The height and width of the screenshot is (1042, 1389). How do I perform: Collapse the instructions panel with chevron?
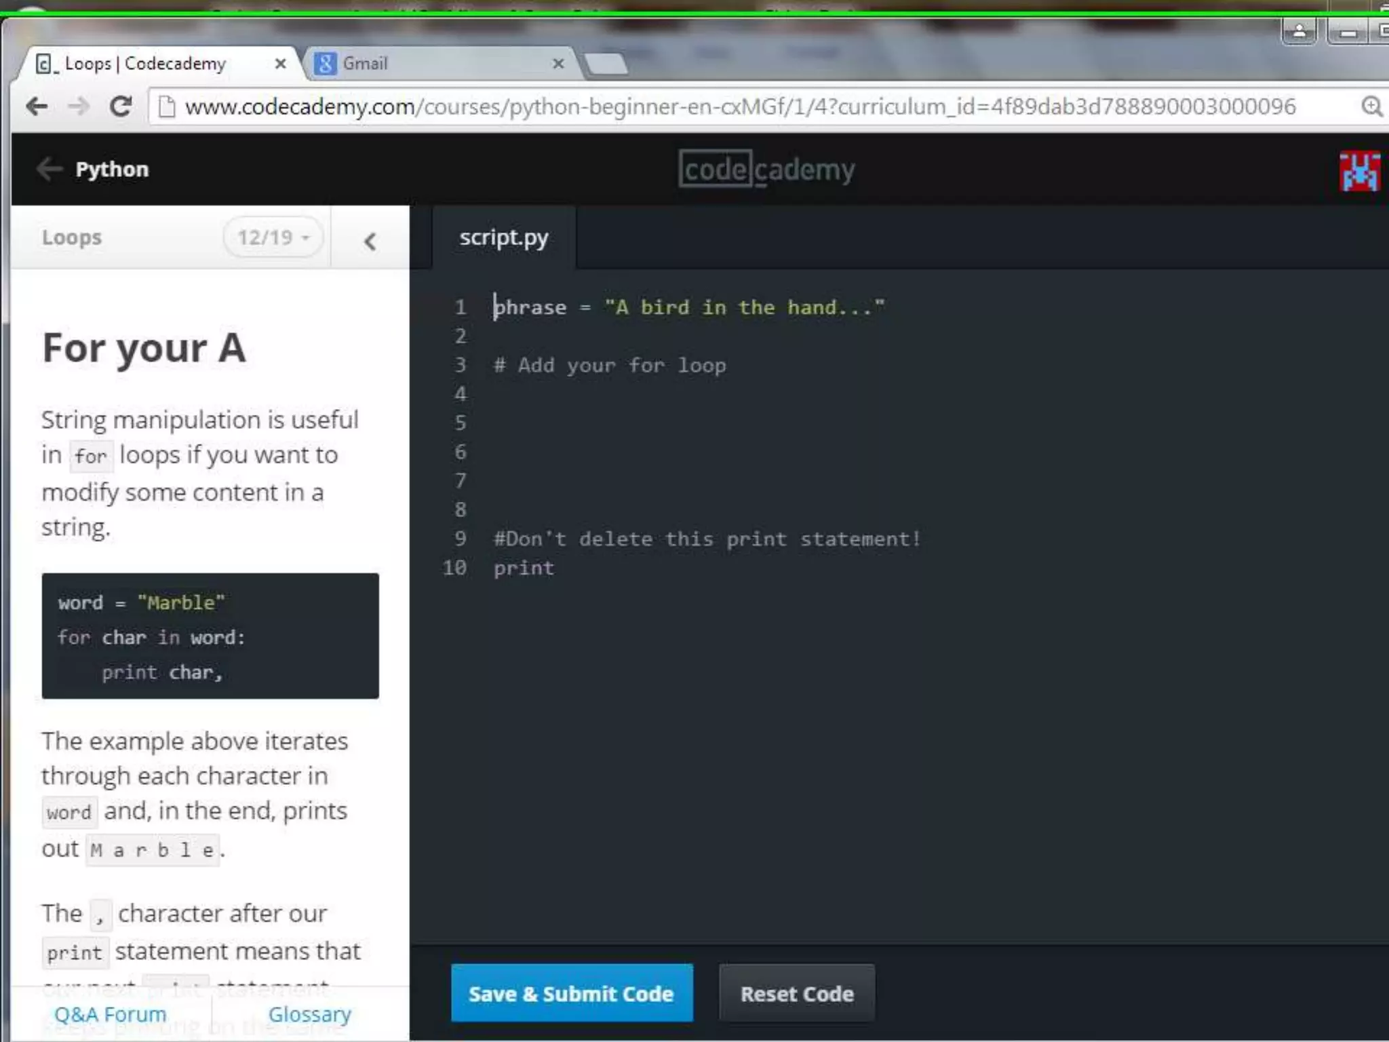[x=370, y=241]
